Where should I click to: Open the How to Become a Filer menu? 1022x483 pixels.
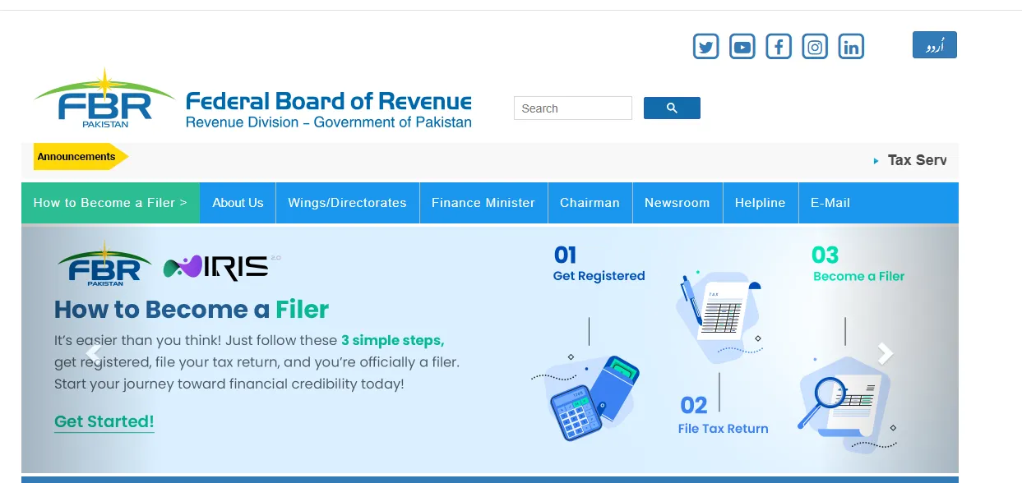(x=110, y=203)
